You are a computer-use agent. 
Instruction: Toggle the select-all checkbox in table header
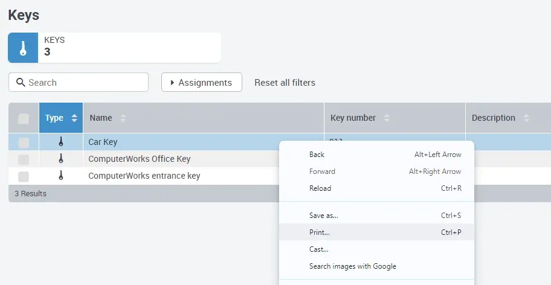[x=24, y=118]
